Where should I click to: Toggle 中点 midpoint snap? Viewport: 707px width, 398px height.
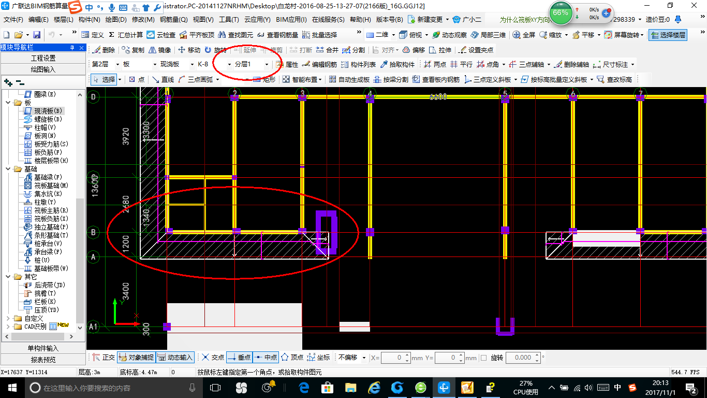click(266, 358)
